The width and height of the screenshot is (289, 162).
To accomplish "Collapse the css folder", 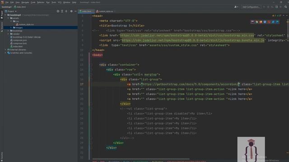I will coord(11,21).
